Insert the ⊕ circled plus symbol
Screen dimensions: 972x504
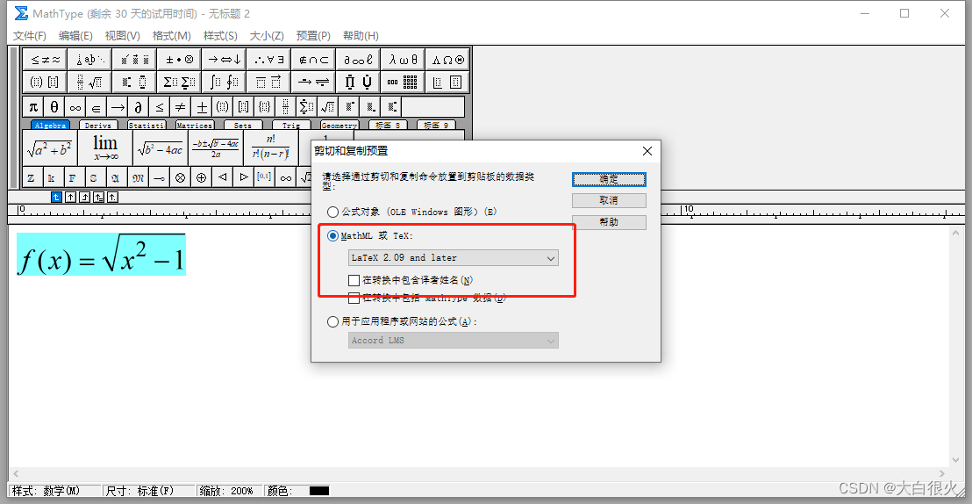[202, 177]
